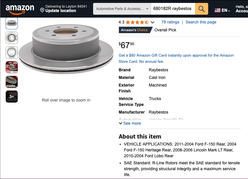The width and height of the screenshot is (248, 179).
Task: Select the second rotor top-view thumbnail
Action: (12, 38)
